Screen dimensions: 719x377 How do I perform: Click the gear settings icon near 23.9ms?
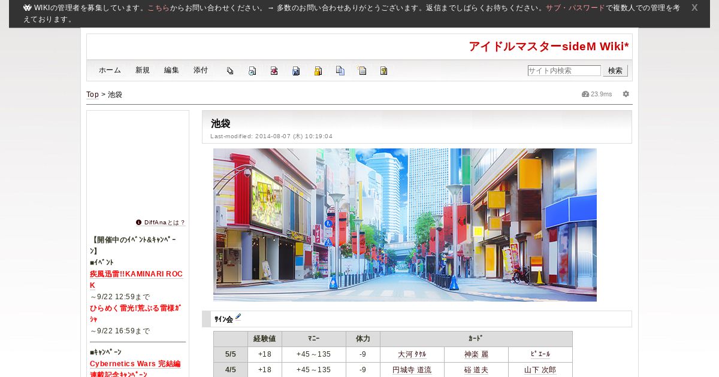pos(626,94)
